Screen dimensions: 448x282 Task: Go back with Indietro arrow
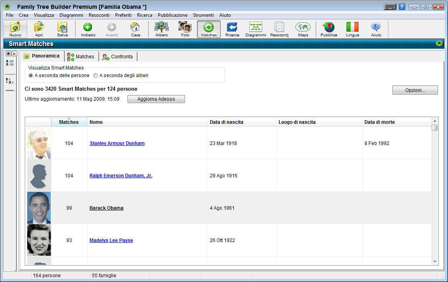(x=88, y=29)
